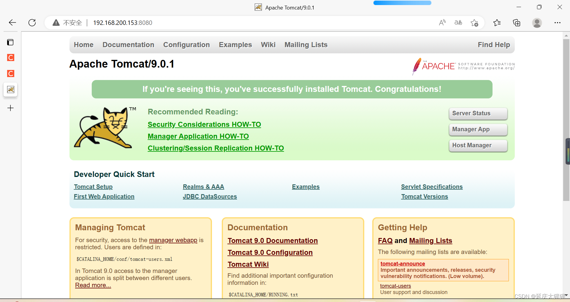Open the Favorites list icon
Viewport: 570px width, 302px height.
pyautogui.click(x=497, y=23)
